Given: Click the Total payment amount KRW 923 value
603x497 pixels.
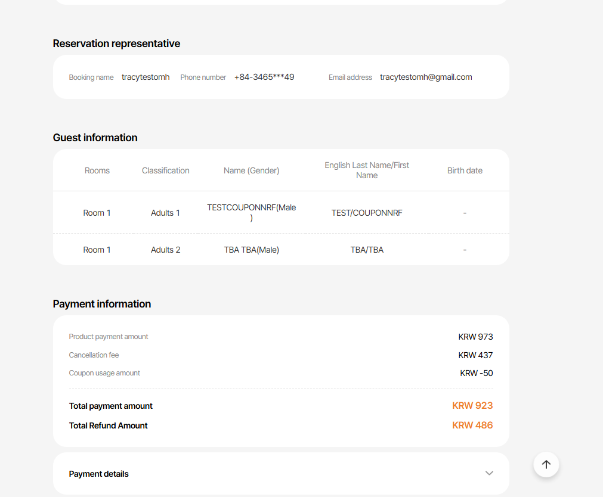Looking at the screenshot, I should (472, 406).
